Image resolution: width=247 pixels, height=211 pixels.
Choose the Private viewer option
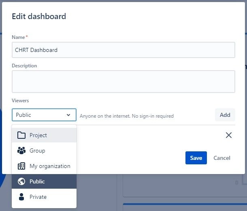click(x=44, y=197)
